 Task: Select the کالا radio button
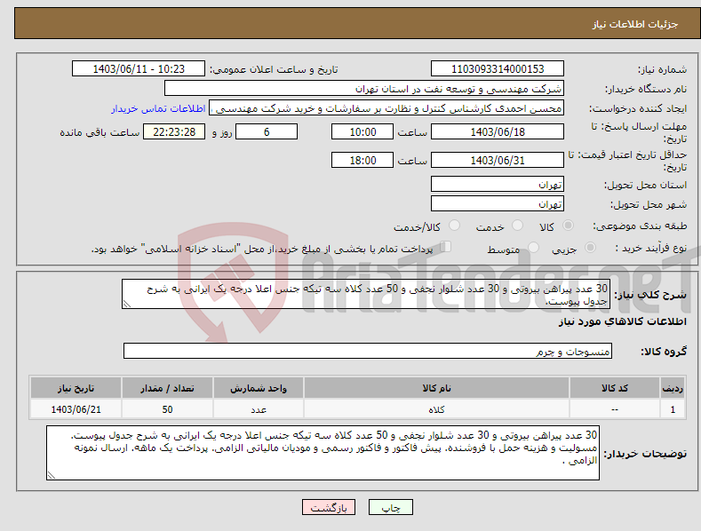click(x=568, y=226)
